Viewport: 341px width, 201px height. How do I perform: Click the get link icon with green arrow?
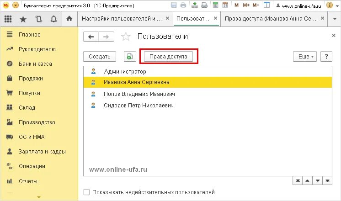tap(195, 5)
